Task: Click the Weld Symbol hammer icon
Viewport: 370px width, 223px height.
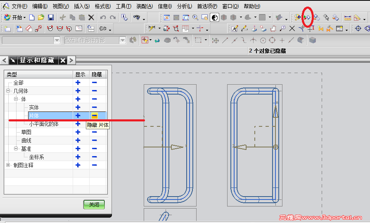Action: point(330,28)
